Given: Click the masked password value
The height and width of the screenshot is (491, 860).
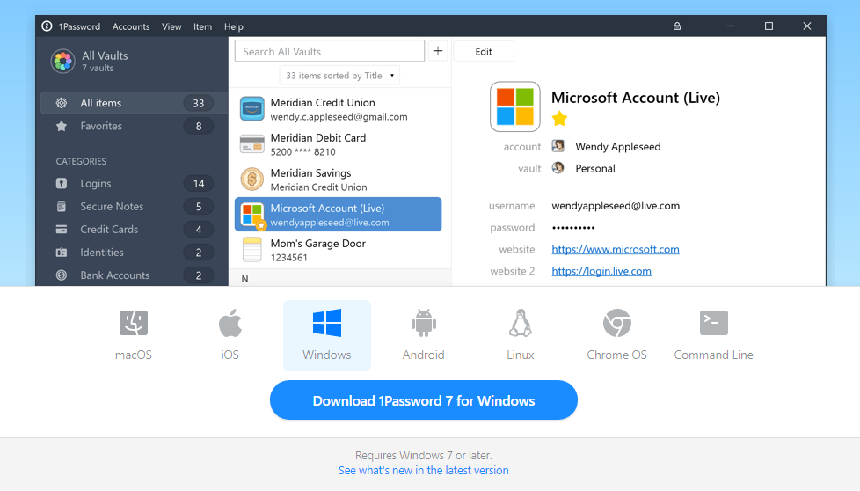Looking at the screenshot, I should coord(573,228).
